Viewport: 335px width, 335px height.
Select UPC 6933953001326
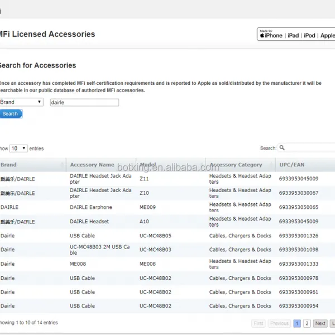299,236
